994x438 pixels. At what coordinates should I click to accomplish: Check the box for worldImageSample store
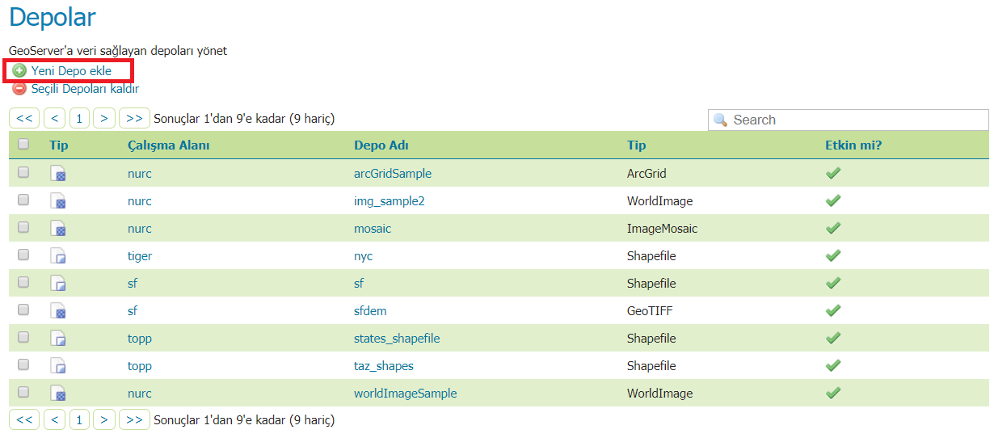click(x=23, y=392)
